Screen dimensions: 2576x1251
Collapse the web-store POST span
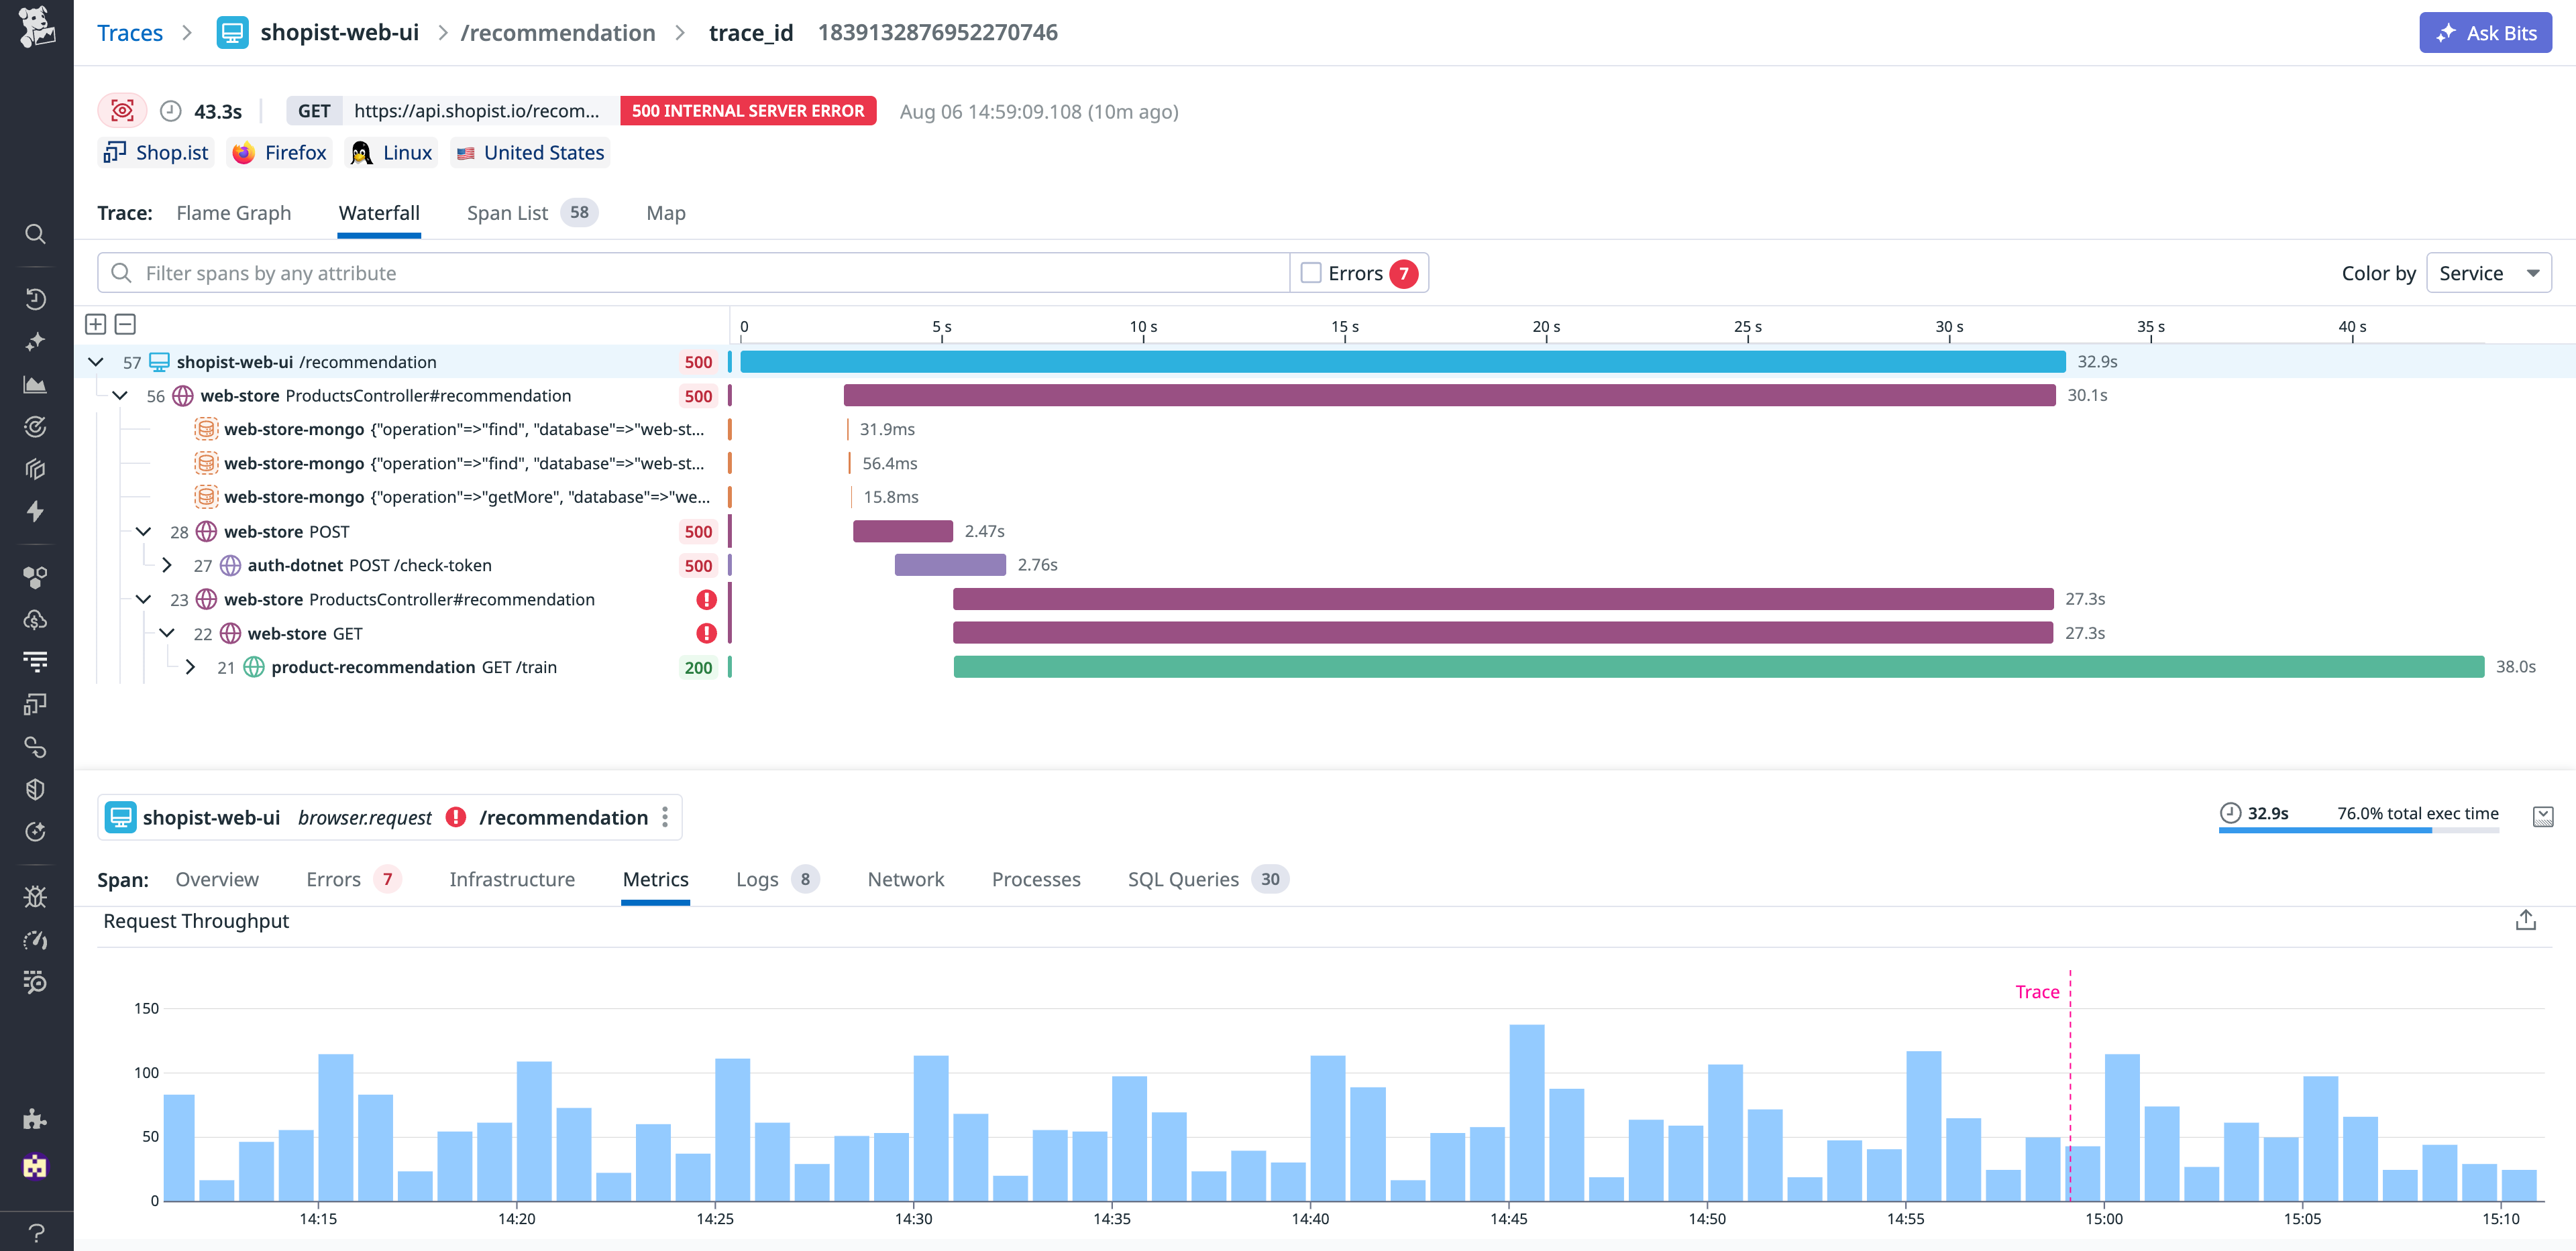point(143,530)
